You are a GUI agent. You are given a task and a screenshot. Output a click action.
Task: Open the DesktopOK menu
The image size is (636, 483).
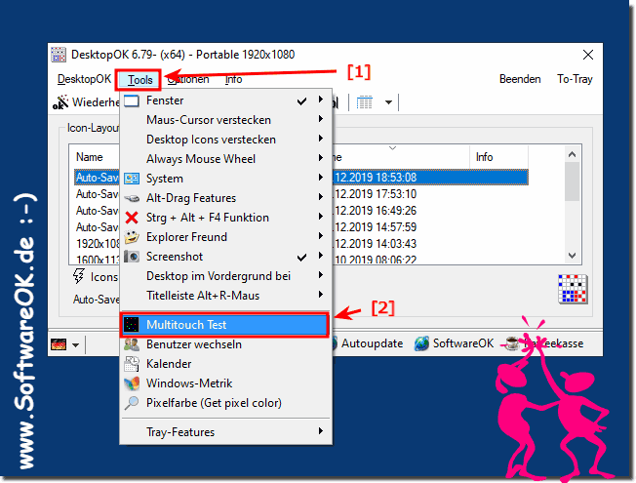tap(84, 79)
